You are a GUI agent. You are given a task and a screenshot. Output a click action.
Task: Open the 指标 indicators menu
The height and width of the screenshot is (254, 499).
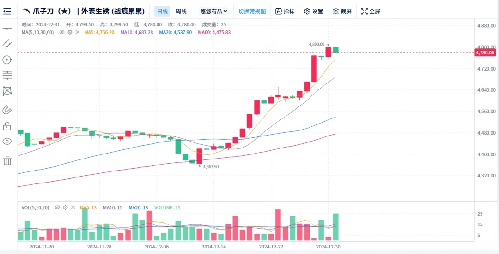(x=285, y=11)
